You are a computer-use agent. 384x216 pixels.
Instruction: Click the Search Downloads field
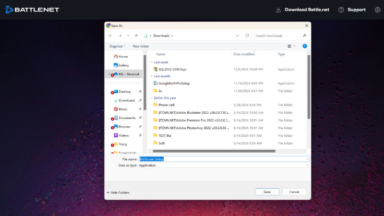coord(278,36)
